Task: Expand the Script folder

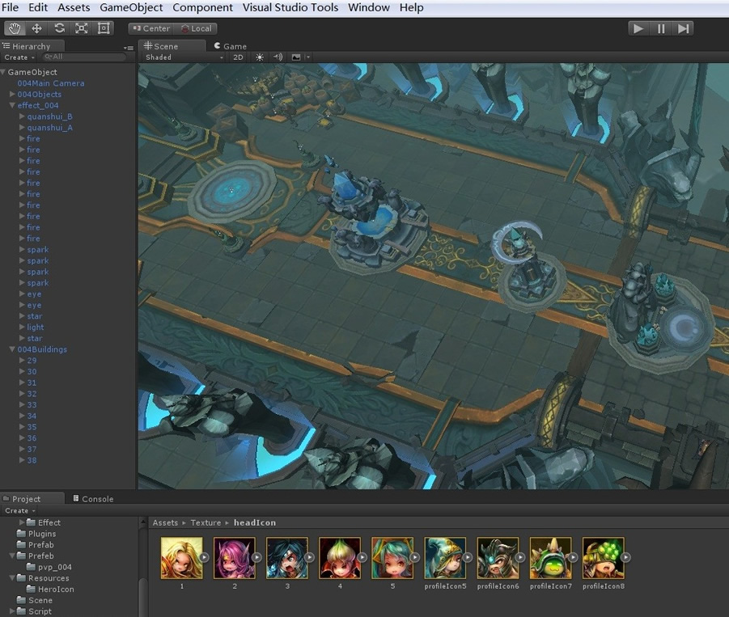Action: pyautogui.click(x=12, y=611)
